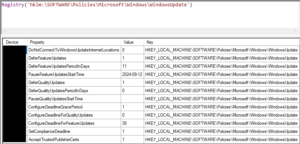
Task: Click the value 1 for DeferFeatureUpdates
Action: tap(132, 58)
